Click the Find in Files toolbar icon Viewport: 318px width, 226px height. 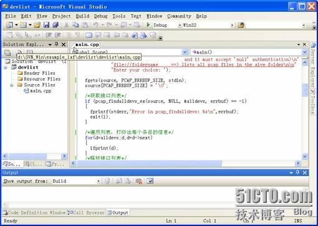[241, 25]
